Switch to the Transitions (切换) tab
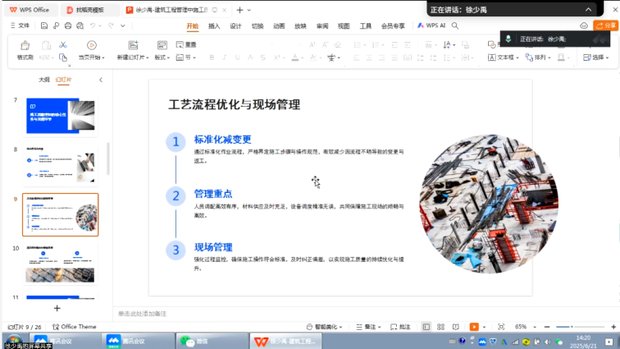Screen dimensions: 620x349 coord(258,26)
